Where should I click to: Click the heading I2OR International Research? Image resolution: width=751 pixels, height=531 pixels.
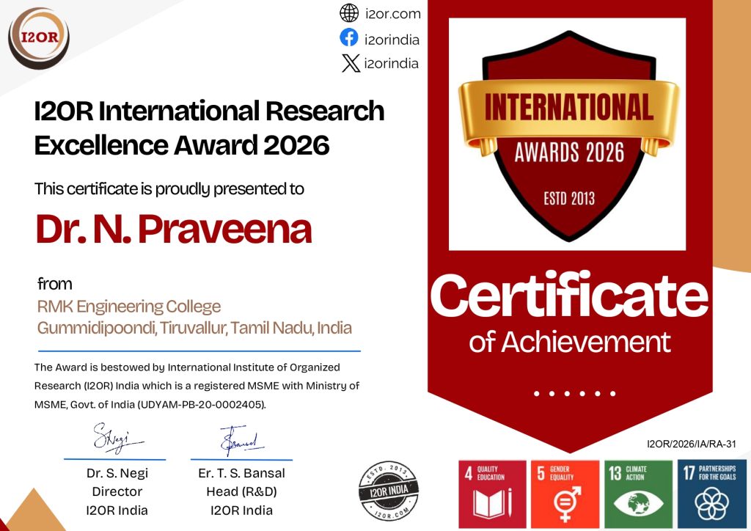click(x=209, y=111)
